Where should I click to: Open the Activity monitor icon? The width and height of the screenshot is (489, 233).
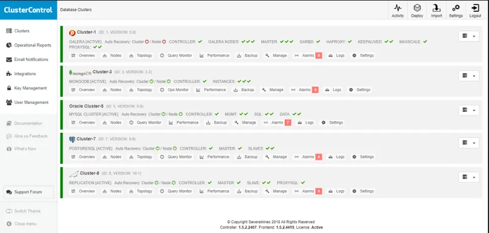398,11
